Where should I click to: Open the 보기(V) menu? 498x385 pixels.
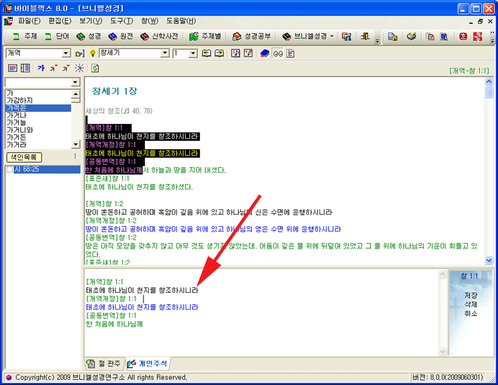tap(91, 21)
